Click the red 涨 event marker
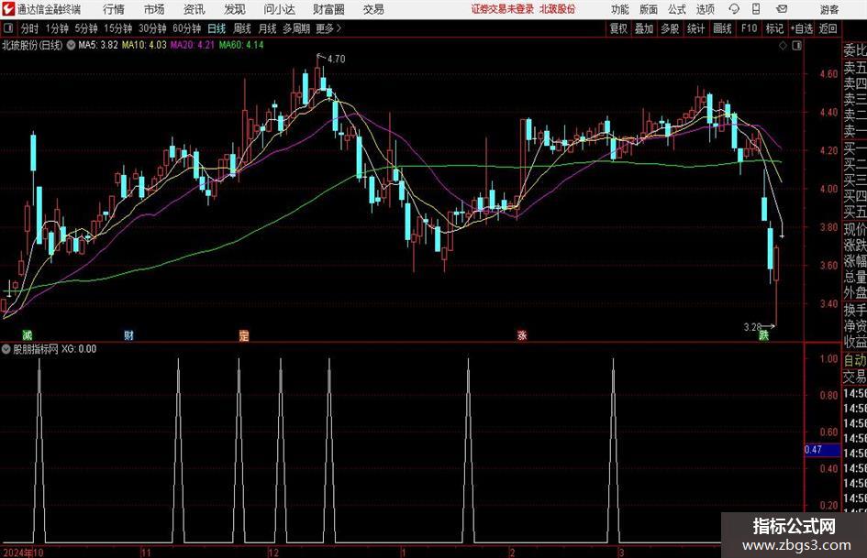The width and height of the screenshot is (867, 558). pos(522,334)
